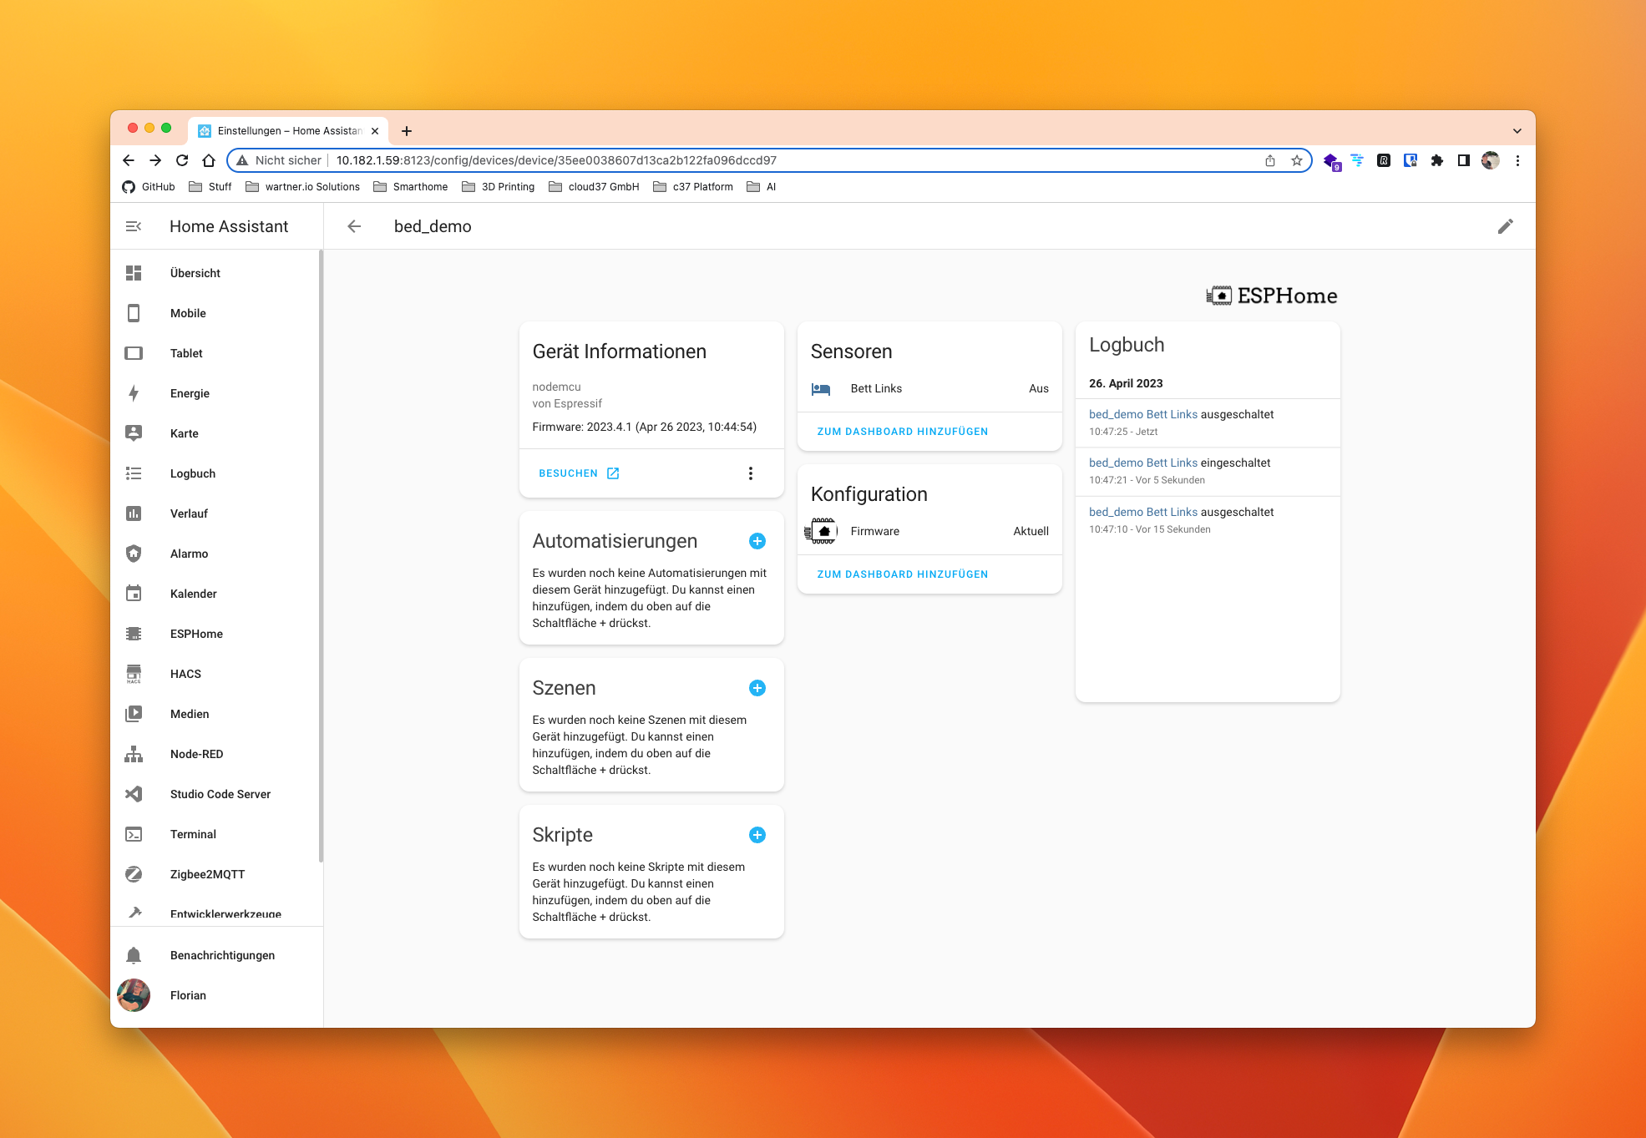Click ZUM DASHBOARD HINZUFÜGEN under Sensoren
This screenshot has width=1646, height=1138.
click(x=903, y=432)
